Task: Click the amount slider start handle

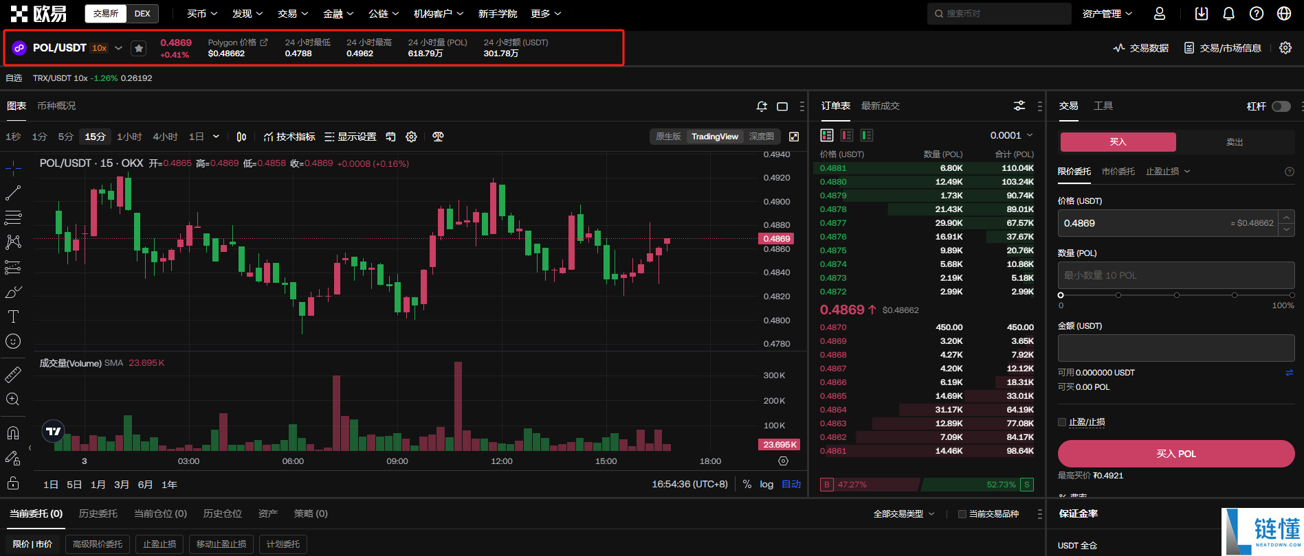Action: click(1061, 295)
